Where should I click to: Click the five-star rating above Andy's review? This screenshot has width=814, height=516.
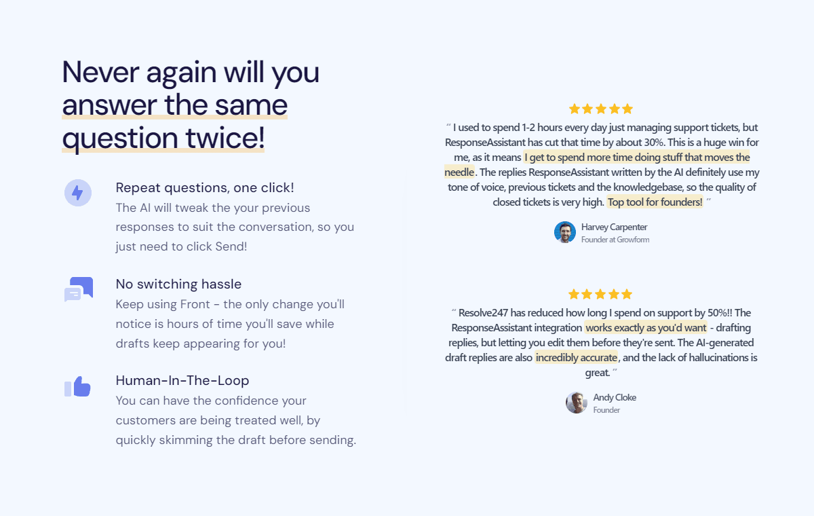pyautogui.click(x=600, y=294)
